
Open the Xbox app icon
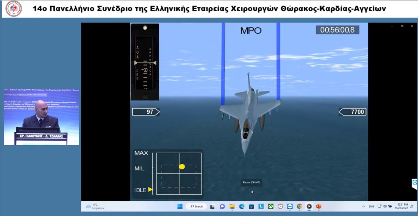point(271,207)
